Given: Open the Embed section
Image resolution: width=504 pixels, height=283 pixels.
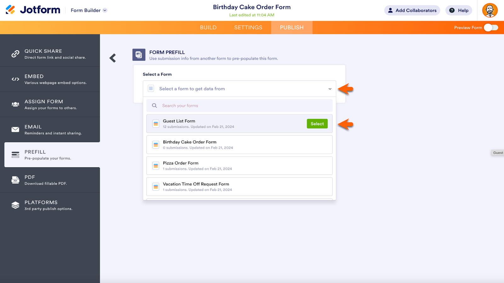Looking at the screenshot, I should click(50, 79).
